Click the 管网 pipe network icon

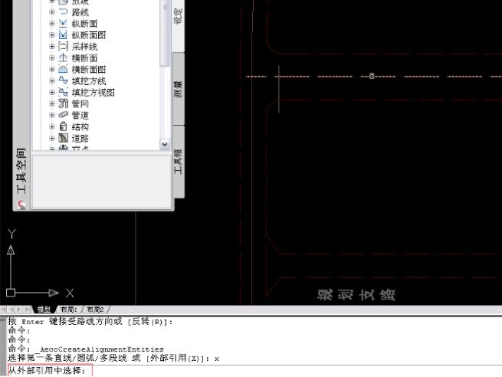point(63,103)
